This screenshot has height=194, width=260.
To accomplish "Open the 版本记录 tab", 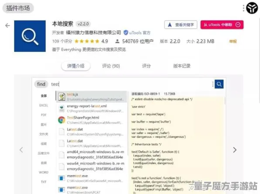I will point(182,66).
